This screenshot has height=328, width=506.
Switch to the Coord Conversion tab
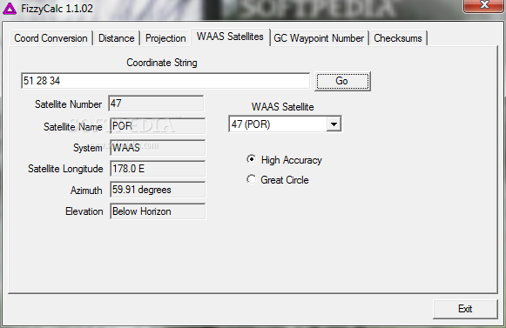click(51, 38)
